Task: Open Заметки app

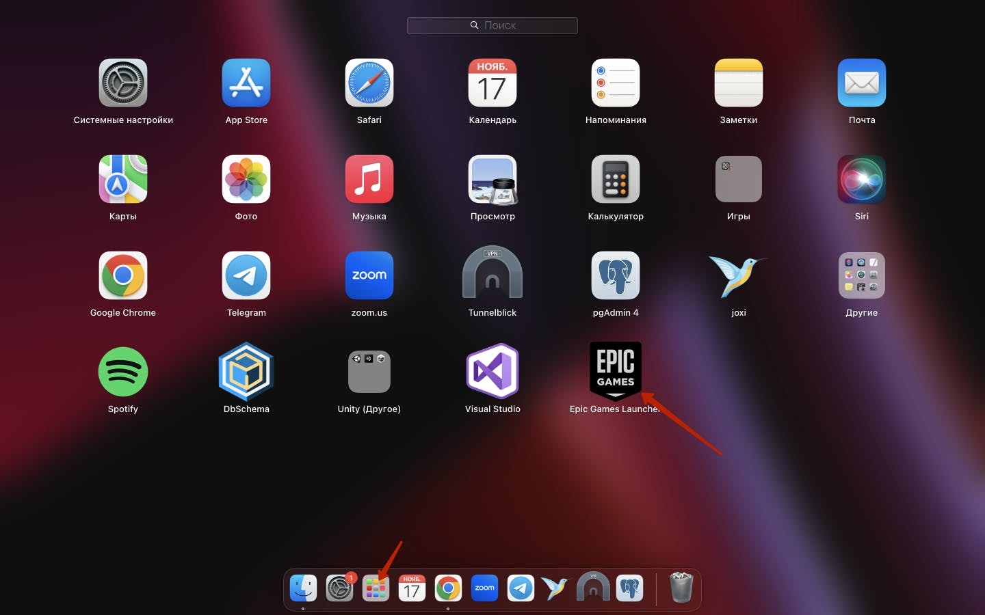Action: [739, 83]
